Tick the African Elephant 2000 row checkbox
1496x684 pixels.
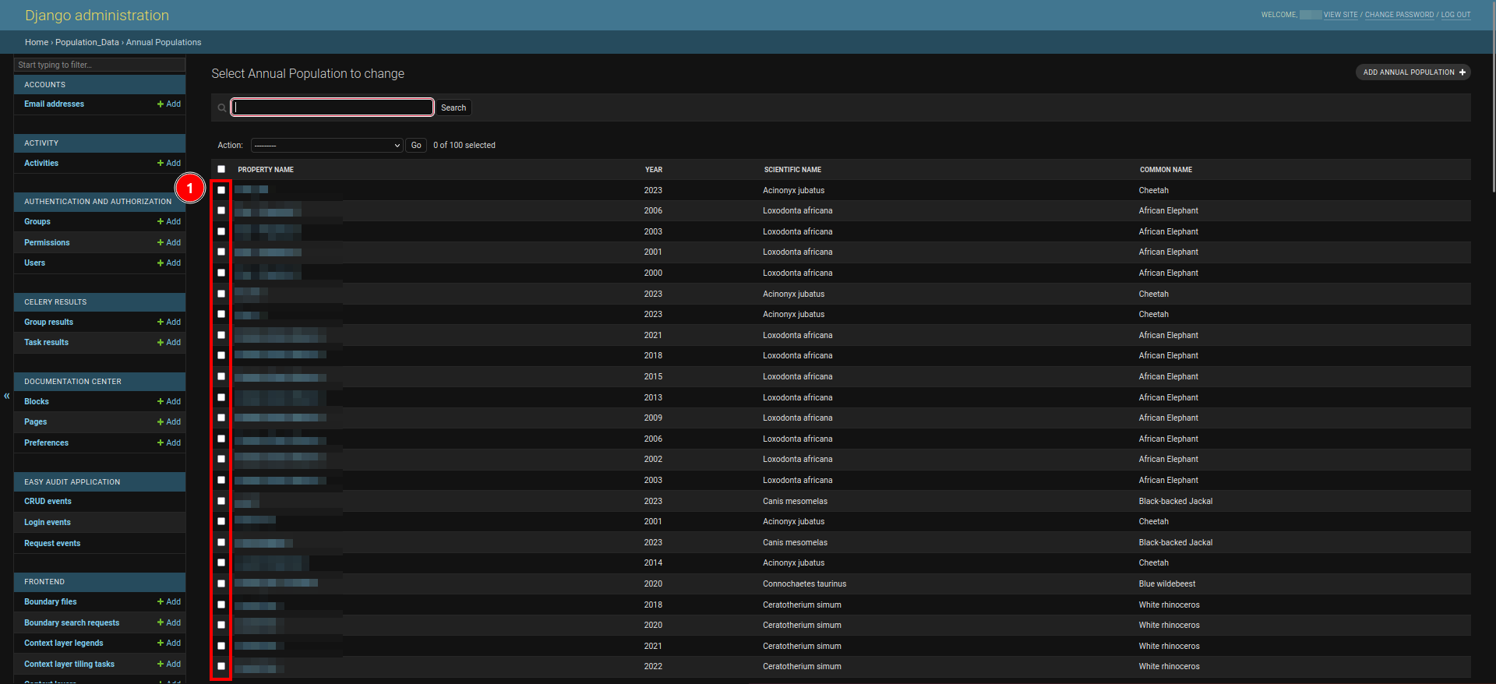tap(221, 273)
